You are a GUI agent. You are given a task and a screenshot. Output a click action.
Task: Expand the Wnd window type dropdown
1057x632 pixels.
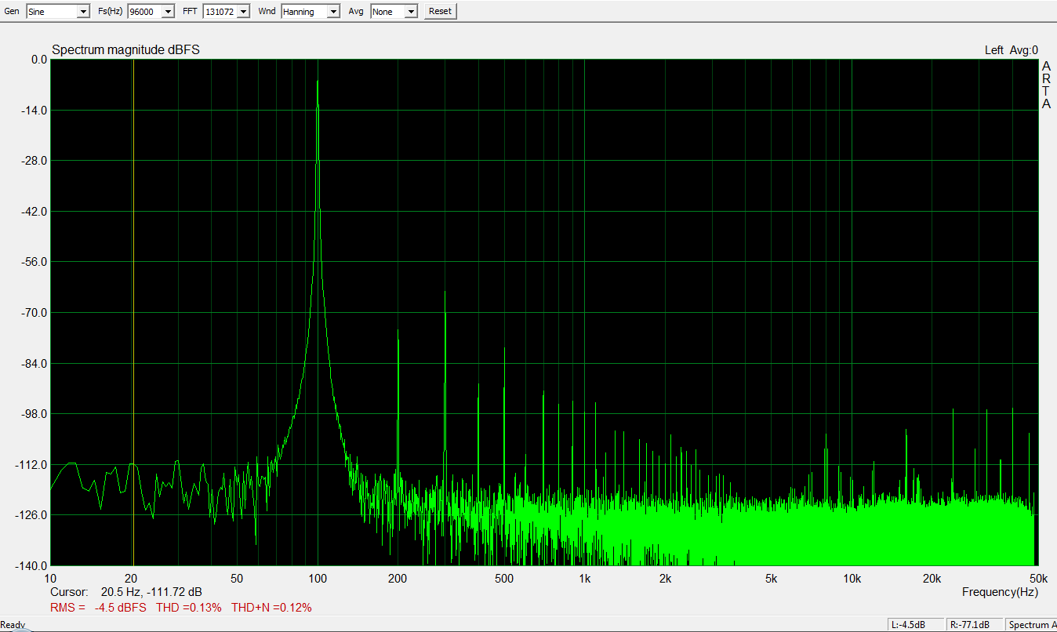coord(332,12)
